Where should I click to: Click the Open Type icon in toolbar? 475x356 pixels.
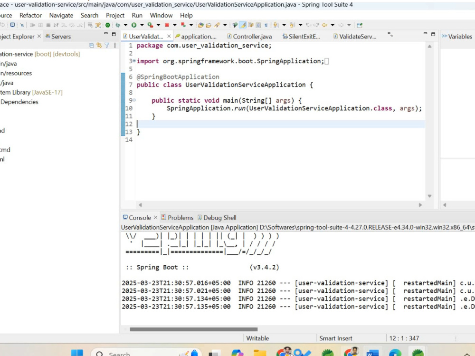(x=200, y=25)
